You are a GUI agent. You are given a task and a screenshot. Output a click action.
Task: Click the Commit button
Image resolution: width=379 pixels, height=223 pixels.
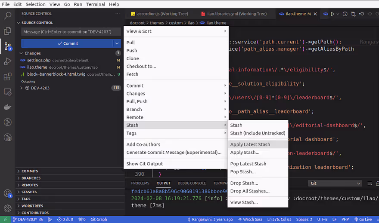[67, 43]
